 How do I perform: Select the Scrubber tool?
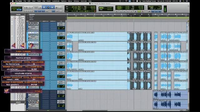pos(57,7)
